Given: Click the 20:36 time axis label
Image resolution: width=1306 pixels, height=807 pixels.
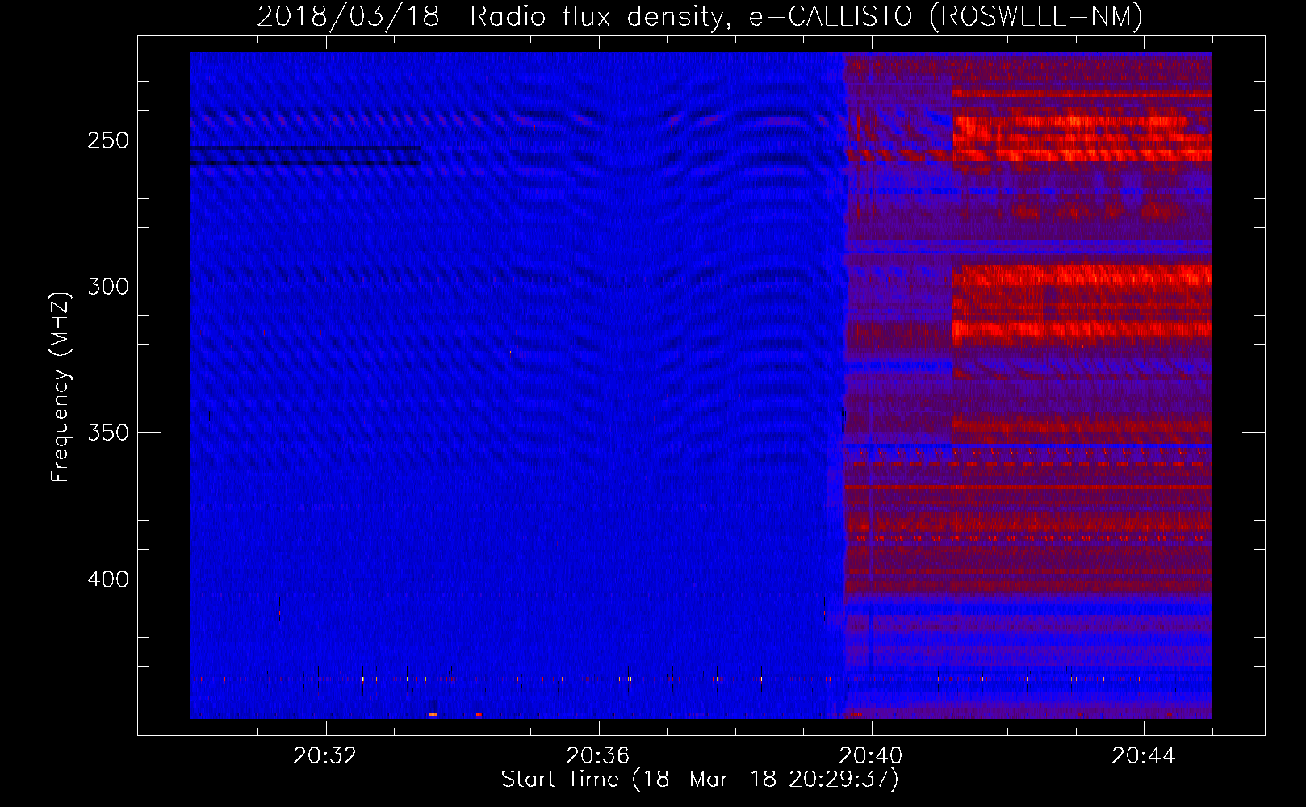Looking at the screenshot, I should (x=598, y=756).
